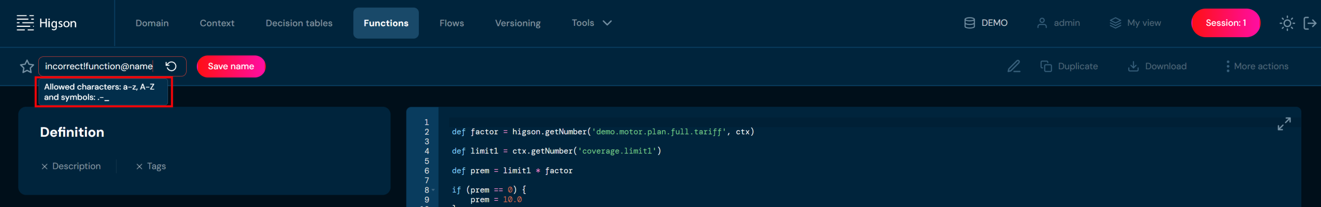
Task: Open the Session: 1 button
Action: click(x=1225, y=23)
